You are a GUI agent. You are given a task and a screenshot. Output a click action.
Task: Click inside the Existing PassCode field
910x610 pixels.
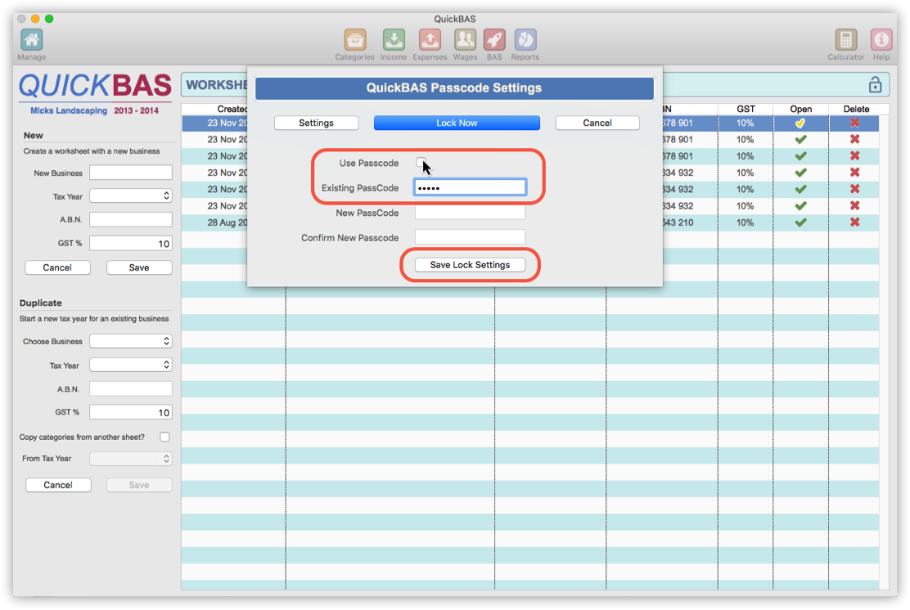point(470,186)
